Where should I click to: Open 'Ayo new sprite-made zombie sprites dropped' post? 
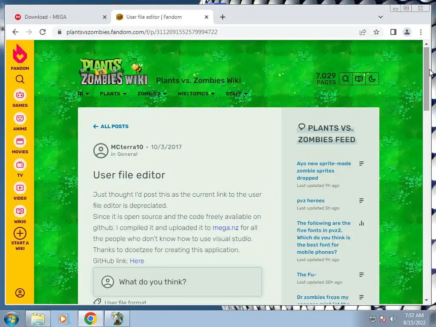coord(324,171)
